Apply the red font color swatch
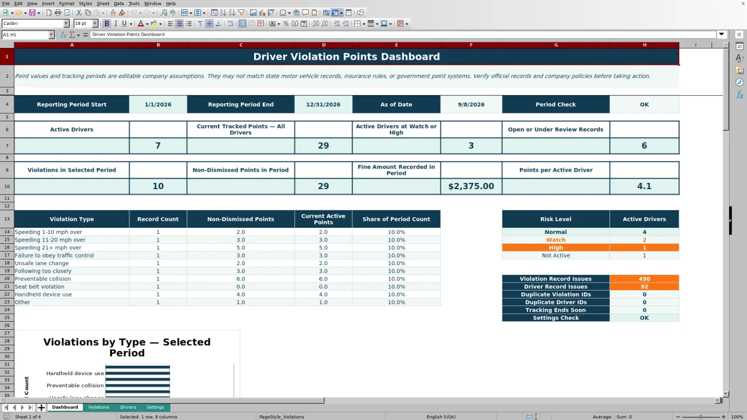 point(139,24)
